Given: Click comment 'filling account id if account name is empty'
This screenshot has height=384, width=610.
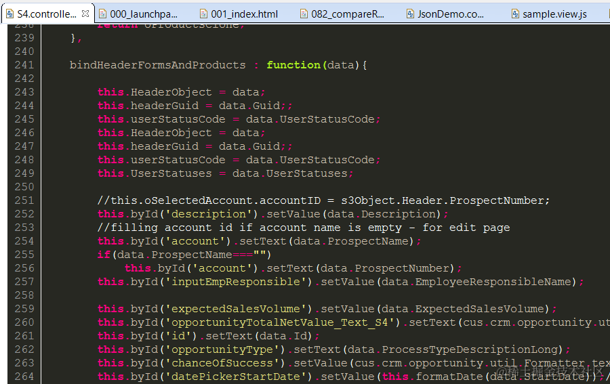Looking at the screenshot, I should 304,228.
